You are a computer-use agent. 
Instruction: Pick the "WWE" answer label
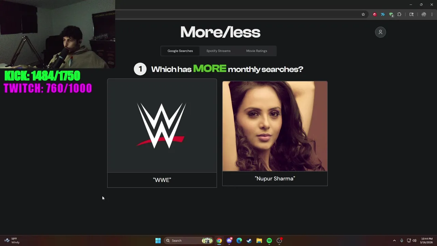[162, 180]
